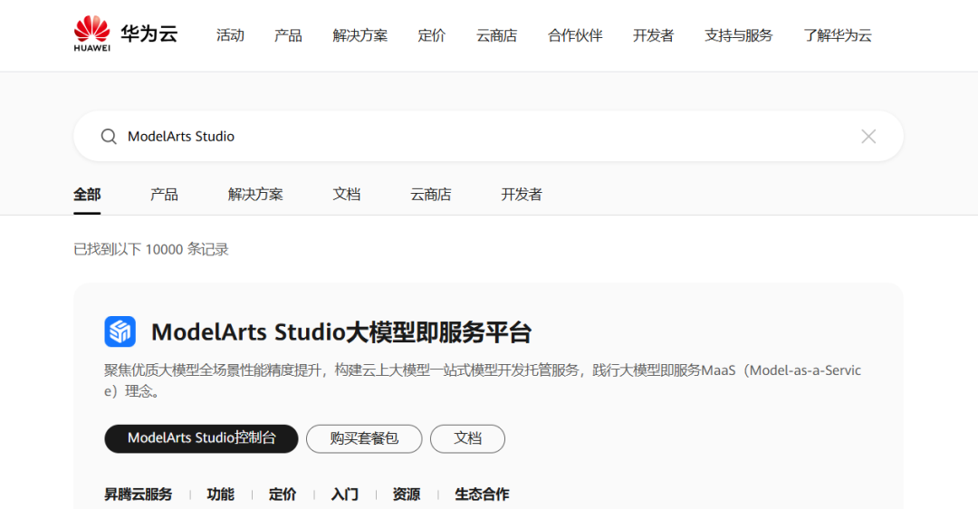
Task: Open 云商店 from the top navigation
Action: pos(496,35)
